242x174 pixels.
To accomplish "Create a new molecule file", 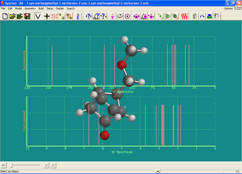I will (5, 16).
